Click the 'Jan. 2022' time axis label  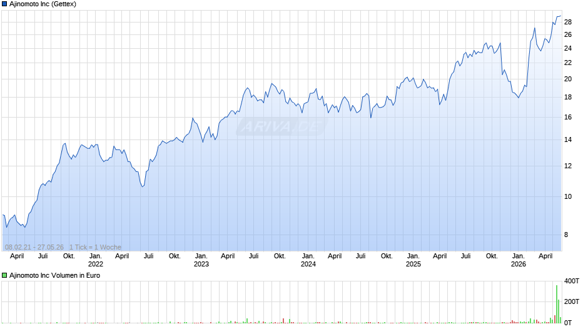pos(96,260)
